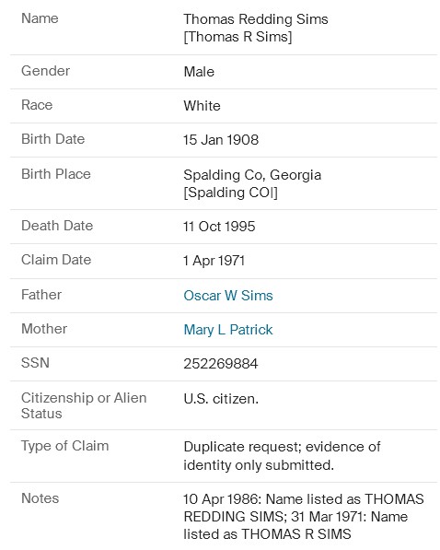
Task: Click the Mother field label
Action: [44, 329]
